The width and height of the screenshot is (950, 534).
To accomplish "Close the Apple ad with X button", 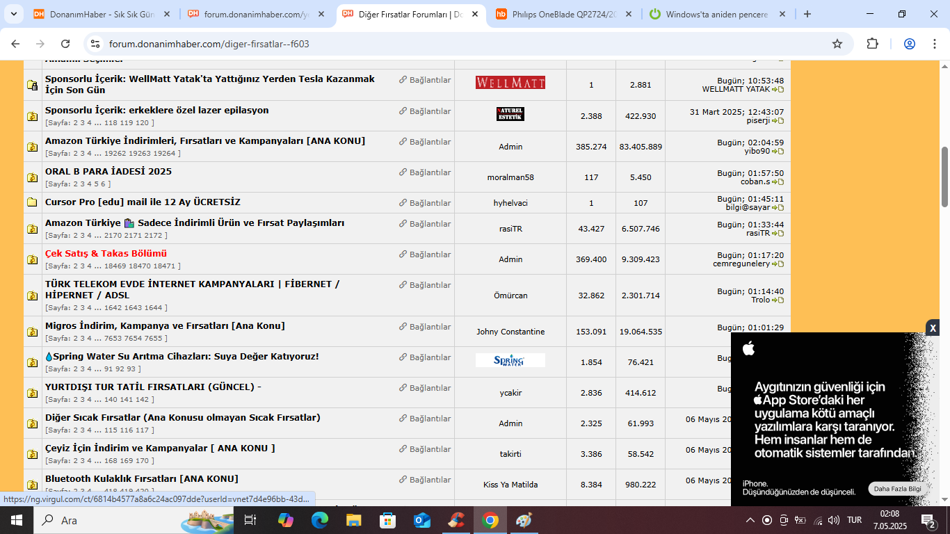I will [933, 327].
